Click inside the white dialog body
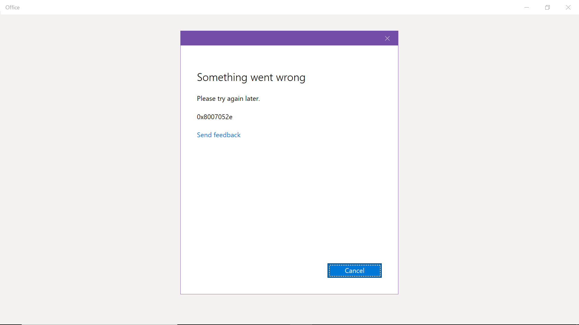Screen dimensions: 579x325 point(289,196)
